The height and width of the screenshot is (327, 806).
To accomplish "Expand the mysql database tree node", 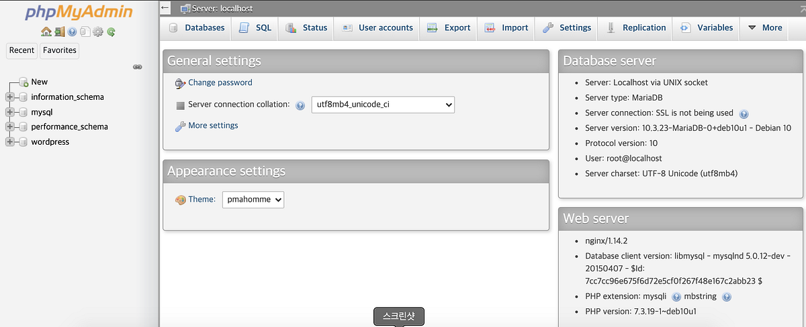I will (9, 112).
